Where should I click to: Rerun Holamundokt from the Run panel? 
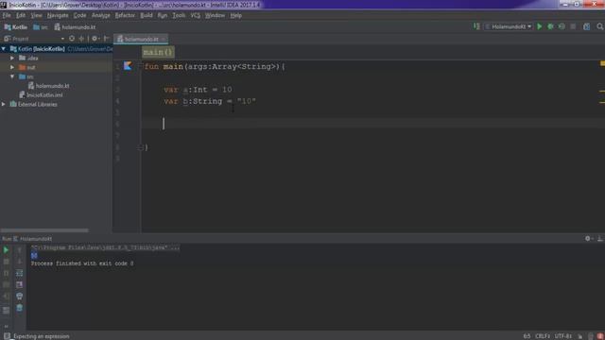7,250
